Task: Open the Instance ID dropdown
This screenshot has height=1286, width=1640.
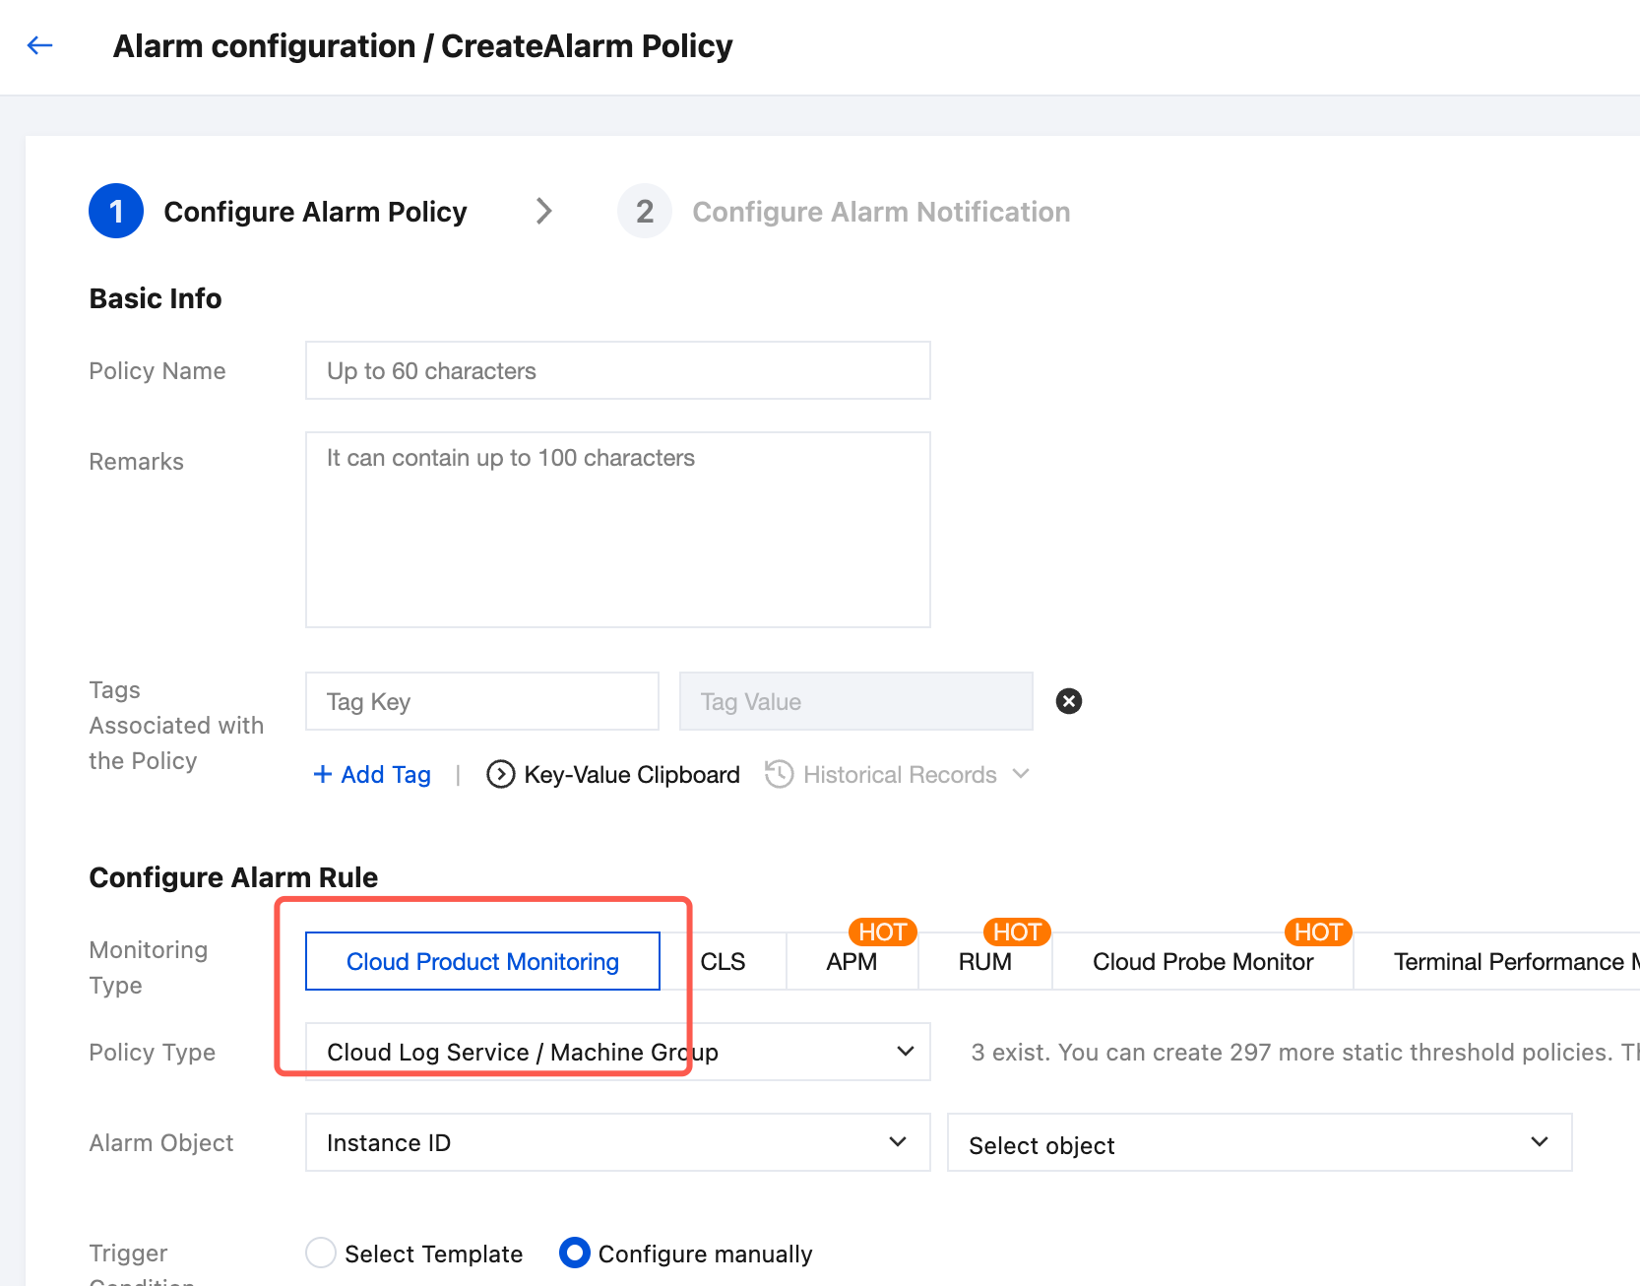Action: 617,1142
